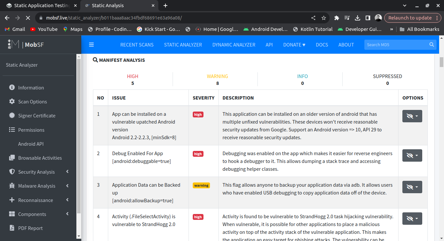The image size is (444, 241).
Task: Suppress the StrandHogg 2.0 activity issue
Action: pos(412,219)
